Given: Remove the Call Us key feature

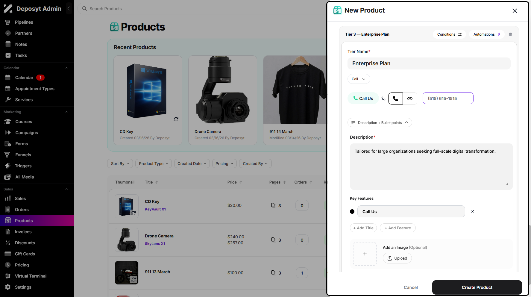Looking at the screenshot, I should click(x=473, y=211).
